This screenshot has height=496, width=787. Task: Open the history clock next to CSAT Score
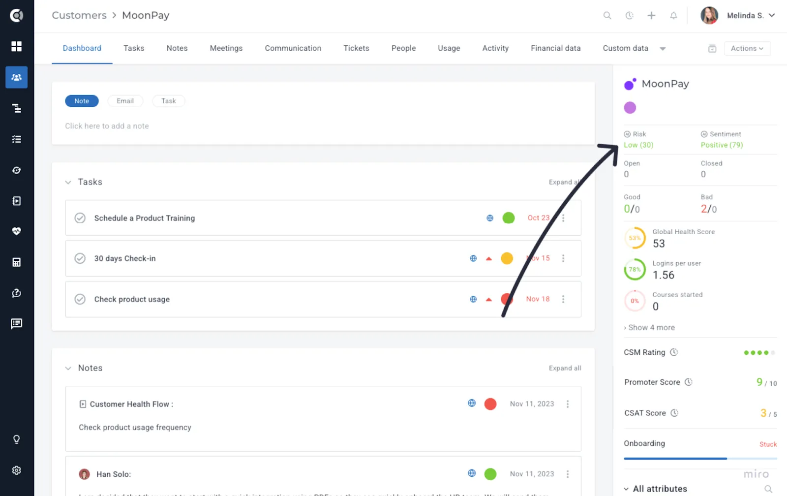click(674, 413)
